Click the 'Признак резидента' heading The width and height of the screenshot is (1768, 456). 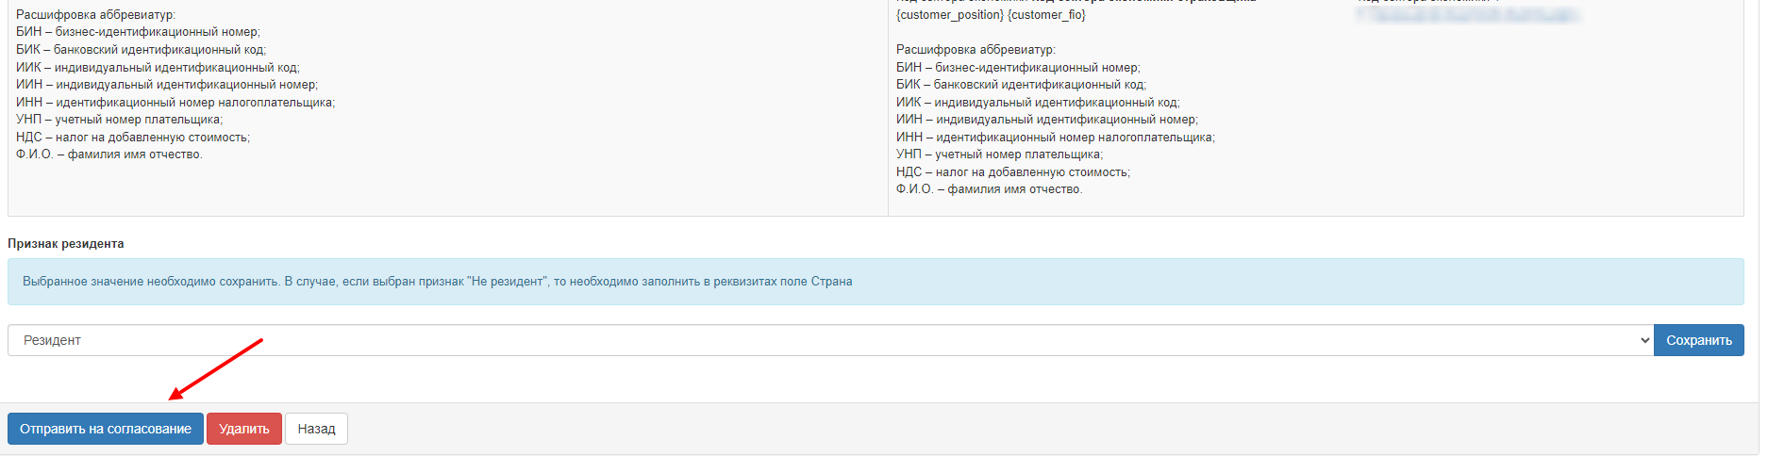[66, 243]
